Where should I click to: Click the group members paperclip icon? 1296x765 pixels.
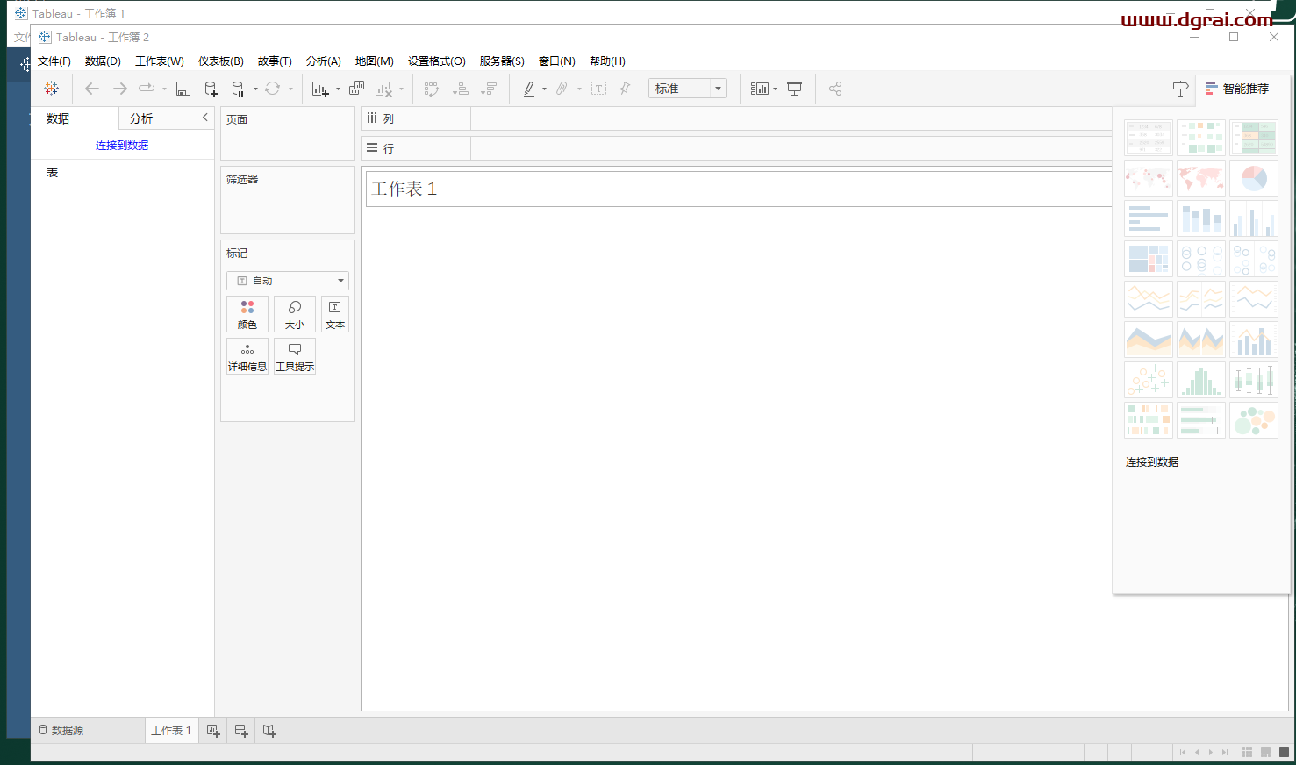click(562, 89)
